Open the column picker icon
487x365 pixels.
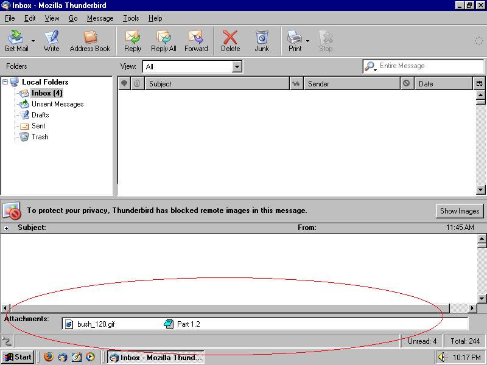[479, 83]
